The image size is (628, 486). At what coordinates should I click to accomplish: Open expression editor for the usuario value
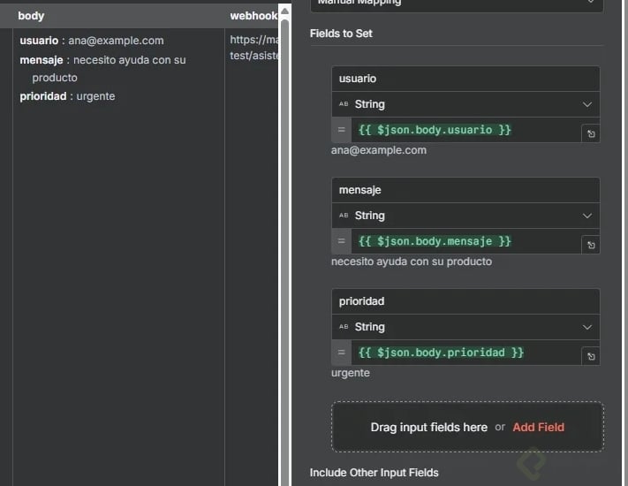[x=591, y=134]
